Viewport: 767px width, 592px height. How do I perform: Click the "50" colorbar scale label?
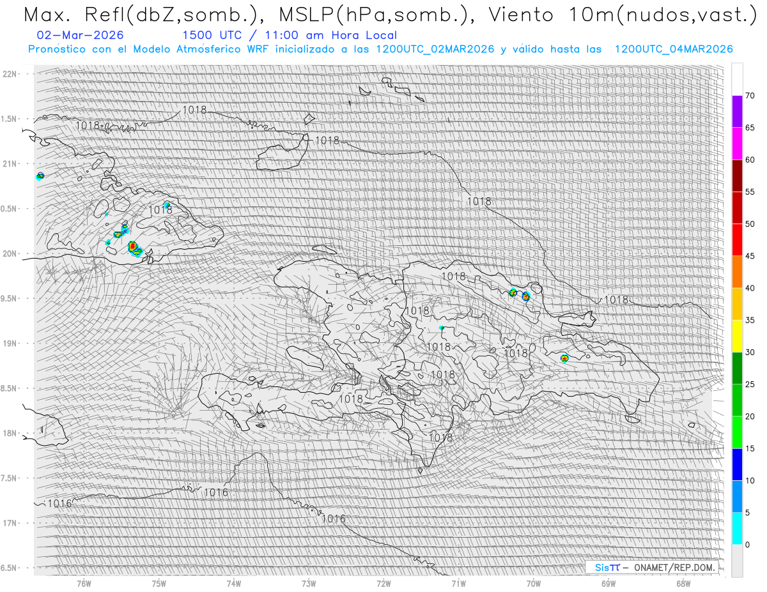[750, 224]
